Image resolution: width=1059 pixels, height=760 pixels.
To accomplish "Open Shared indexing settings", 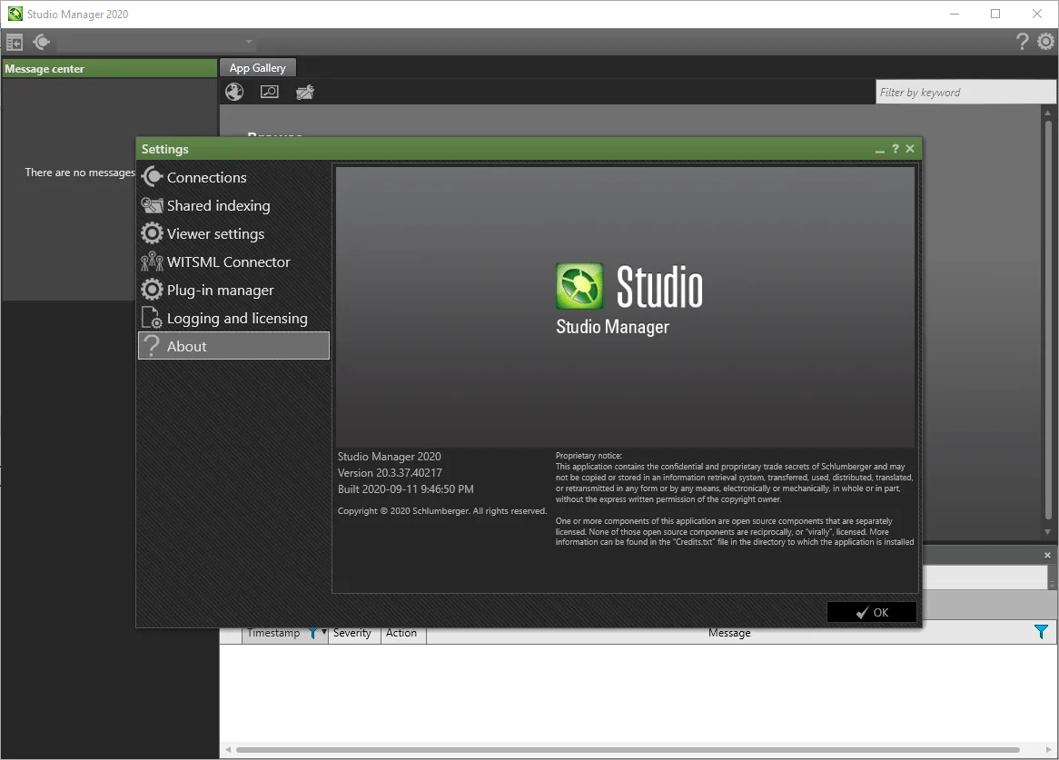I will pyautogui.click(x=233, y=206).
